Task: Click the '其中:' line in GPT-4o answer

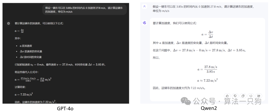Action: click(18, 38)
